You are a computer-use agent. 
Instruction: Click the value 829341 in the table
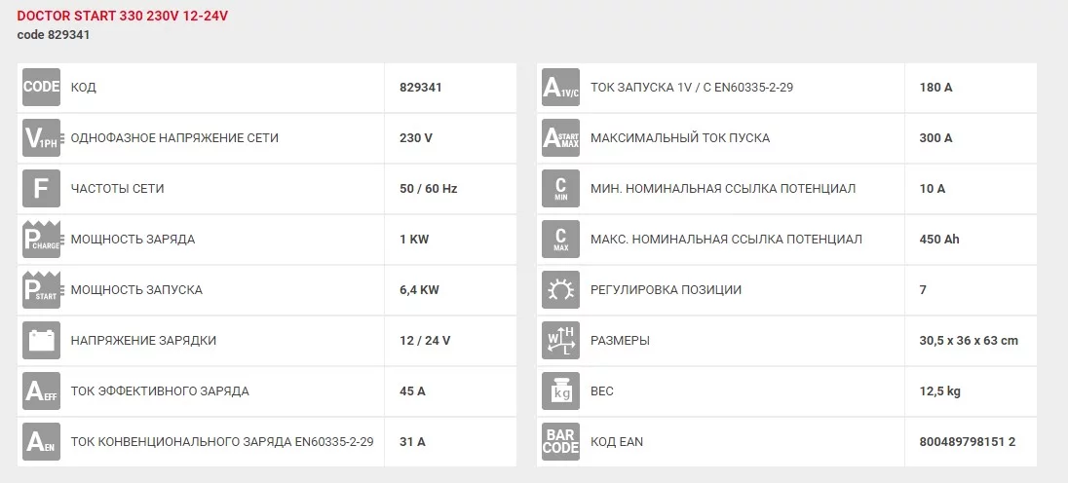click(421, 88)
